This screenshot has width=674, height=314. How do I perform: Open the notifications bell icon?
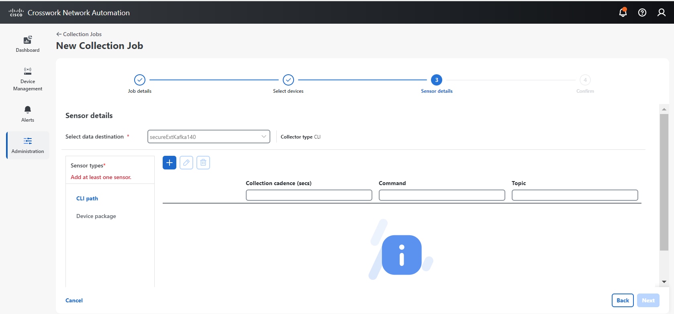(x=623, y=12)
